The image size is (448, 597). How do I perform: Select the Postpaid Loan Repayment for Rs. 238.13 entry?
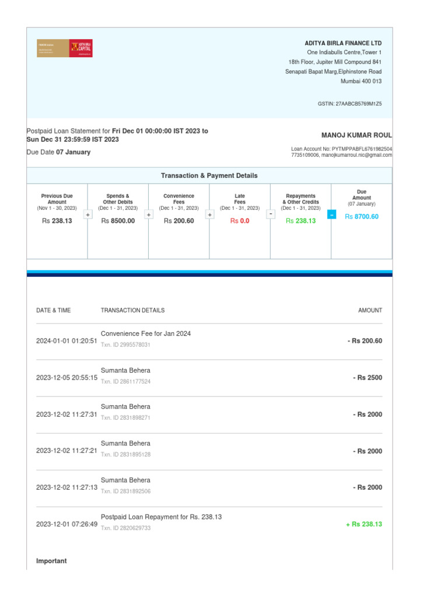(x=161, y=517)
